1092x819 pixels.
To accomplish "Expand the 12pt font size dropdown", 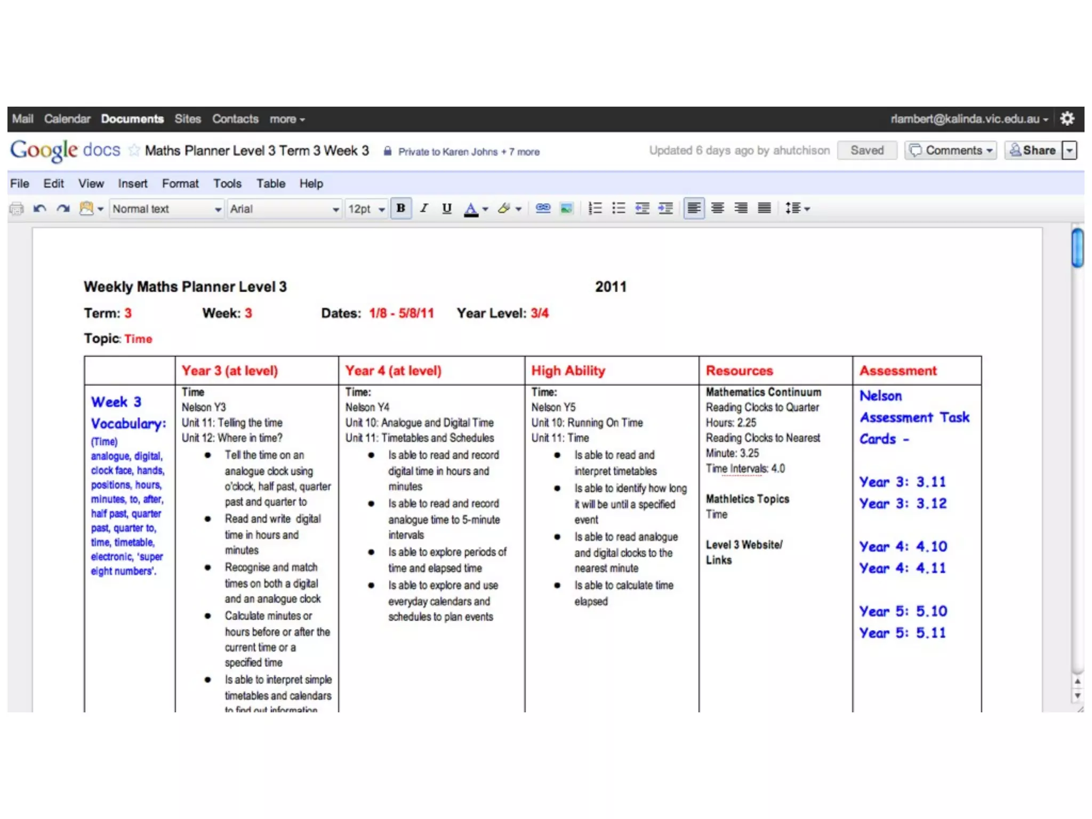I will point(366,208).
